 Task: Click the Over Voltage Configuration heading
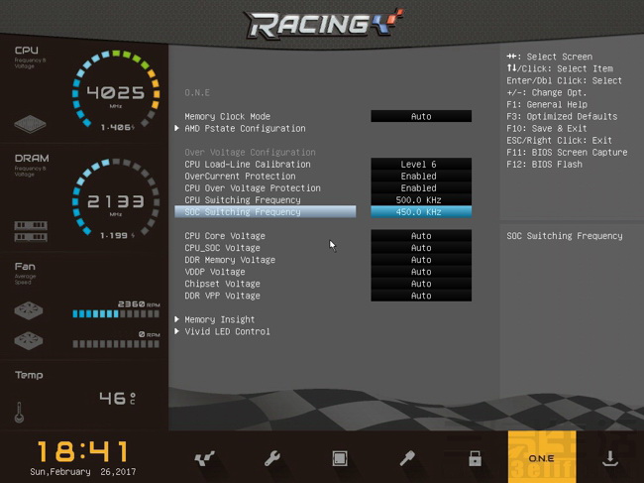(x=250, y=152)
